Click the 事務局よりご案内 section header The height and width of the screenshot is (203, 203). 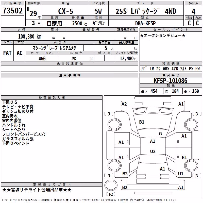(52, 185)
